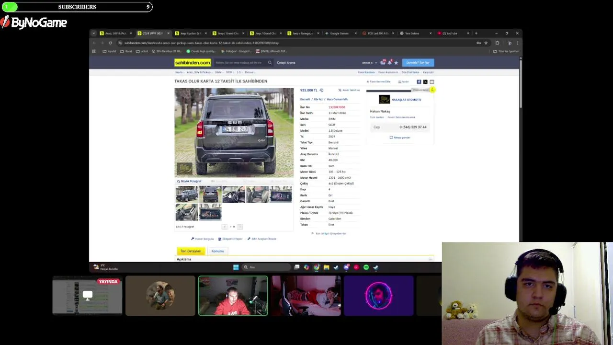Open notifications bell in site header
613x345 pixels.
click(x=390, y=62)
